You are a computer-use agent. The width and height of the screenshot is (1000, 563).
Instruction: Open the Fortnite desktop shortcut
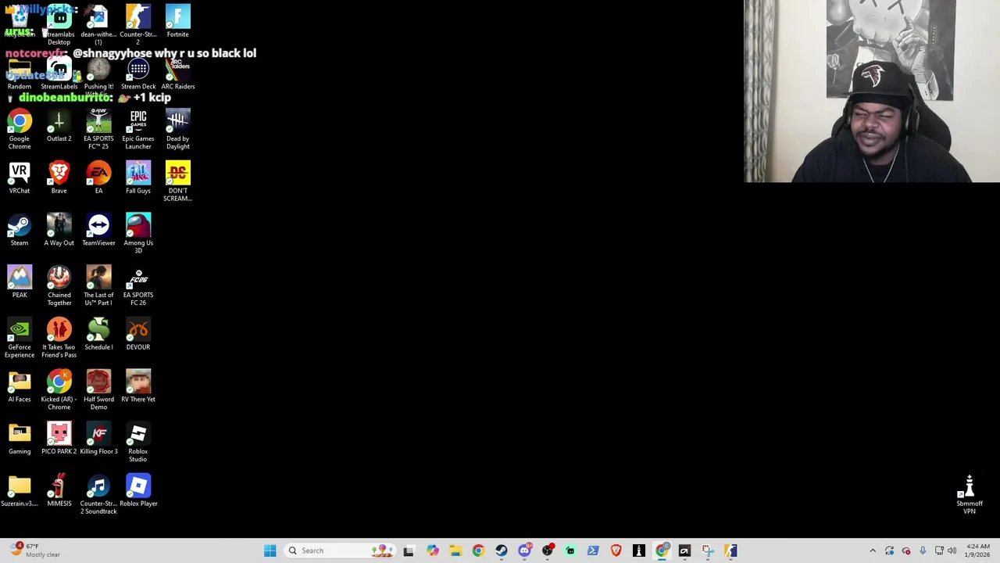click(177, 22)
